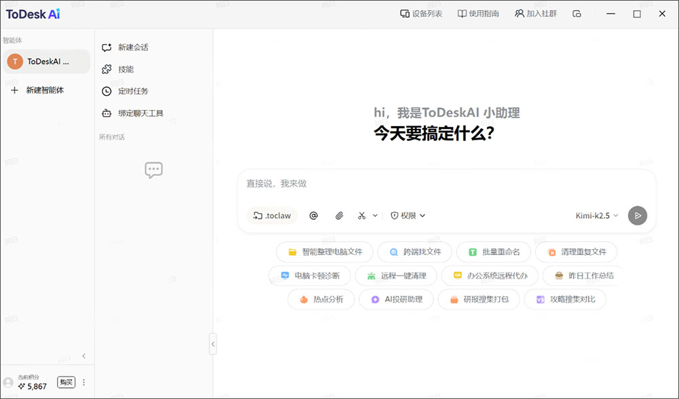Focus the 直接说，我来做 message input

tap(447, 183)
